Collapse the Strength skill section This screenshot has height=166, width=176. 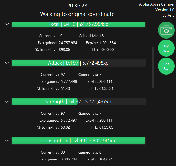tap(7, 102)
